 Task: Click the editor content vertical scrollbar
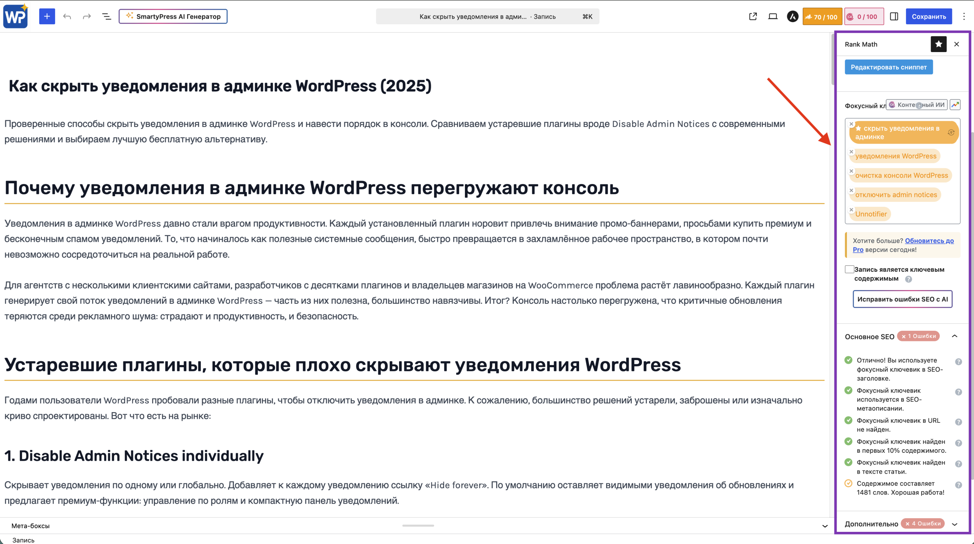tap(832, 59)
